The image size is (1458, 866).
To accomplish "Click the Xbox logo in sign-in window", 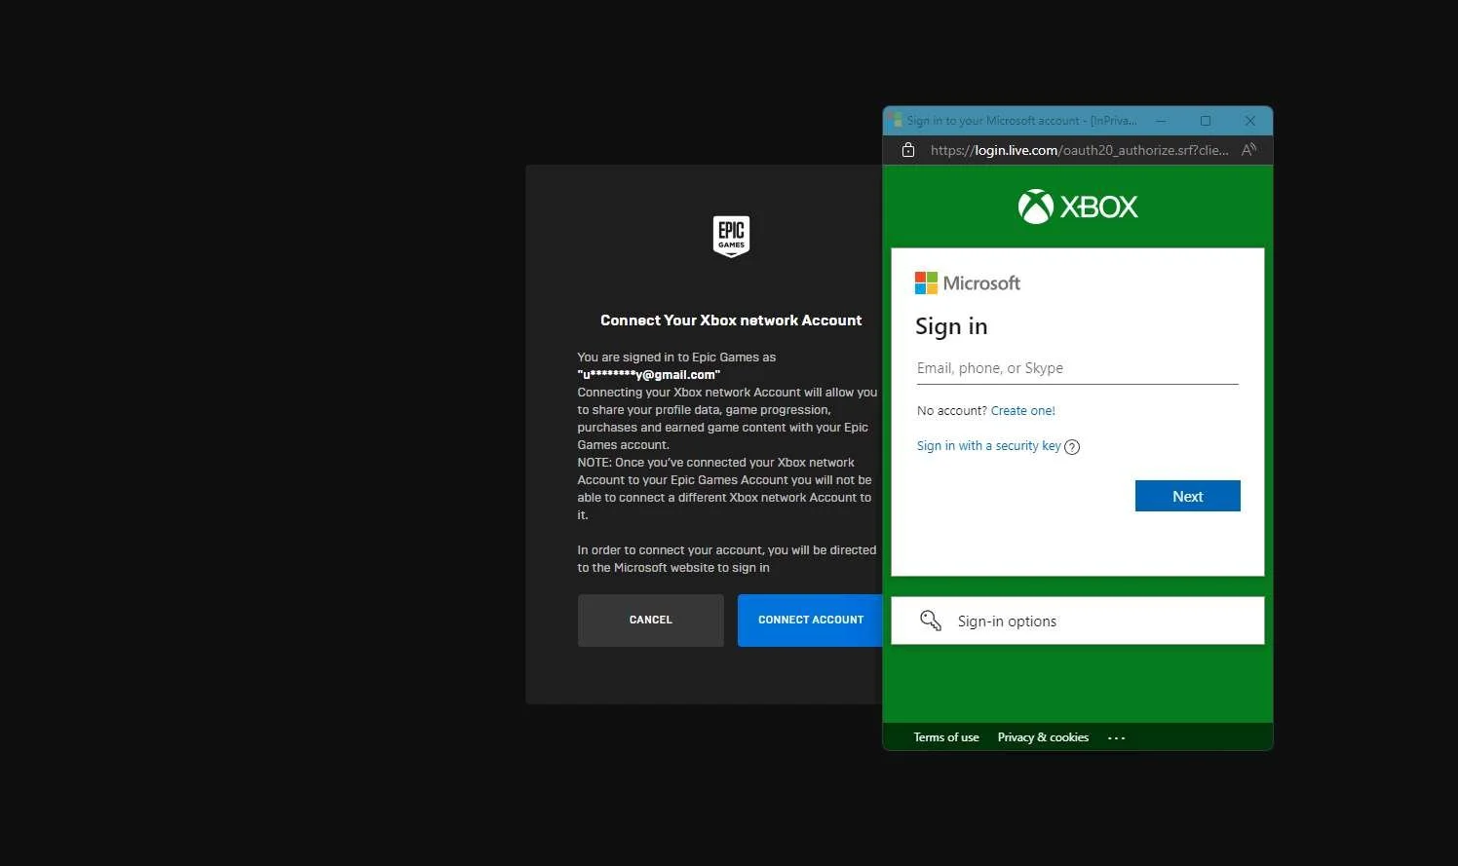I will pyautogui.click(x=1078, y=207).
